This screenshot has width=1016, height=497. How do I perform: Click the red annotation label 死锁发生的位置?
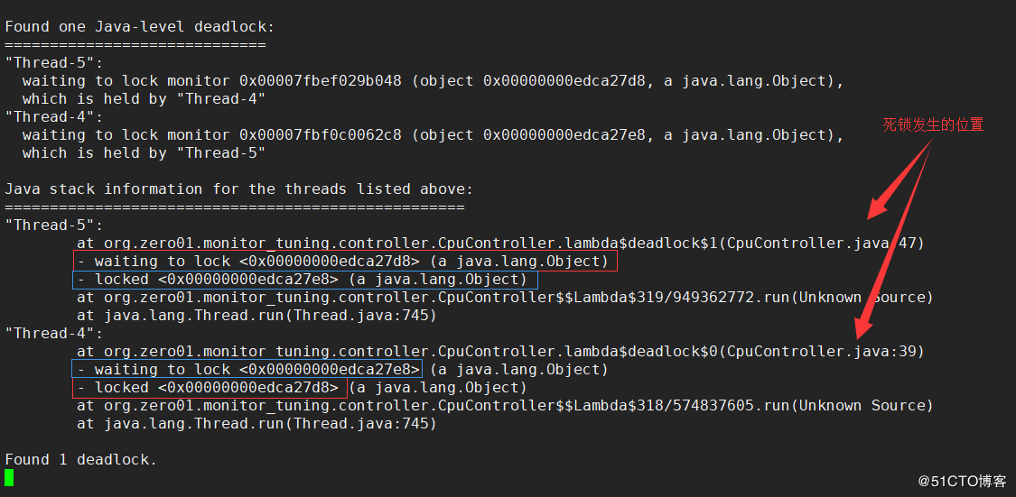933,124
